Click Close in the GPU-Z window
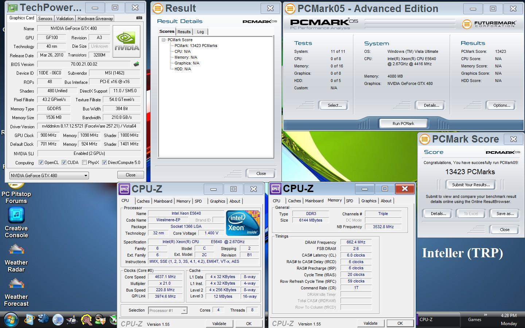The width and height of the screenshot is (525, 328). [131, 175]
